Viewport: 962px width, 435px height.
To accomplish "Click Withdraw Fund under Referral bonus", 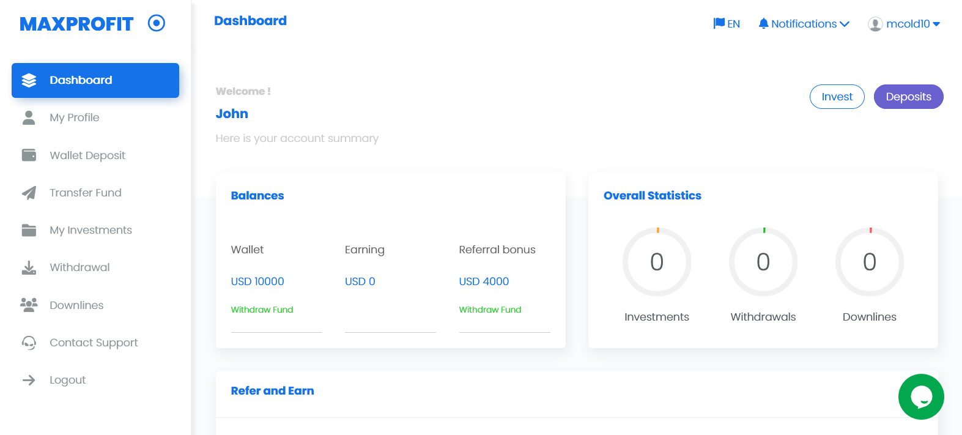I will point(490,310).
